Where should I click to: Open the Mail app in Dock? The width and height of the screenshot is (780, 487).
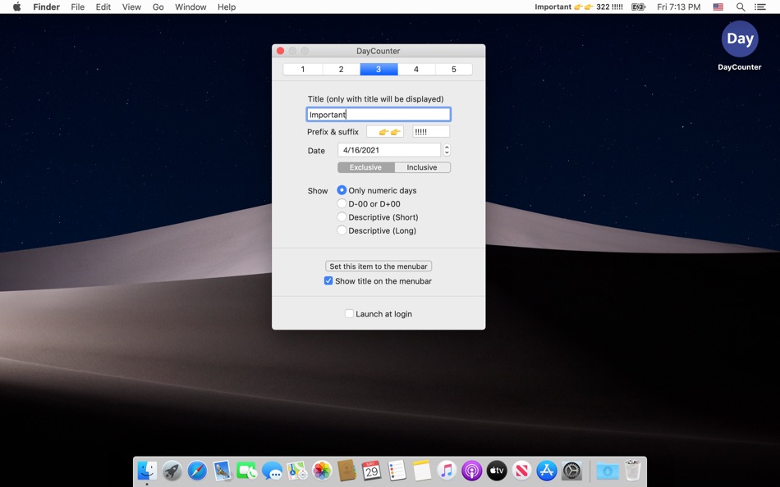pos(222,470)
